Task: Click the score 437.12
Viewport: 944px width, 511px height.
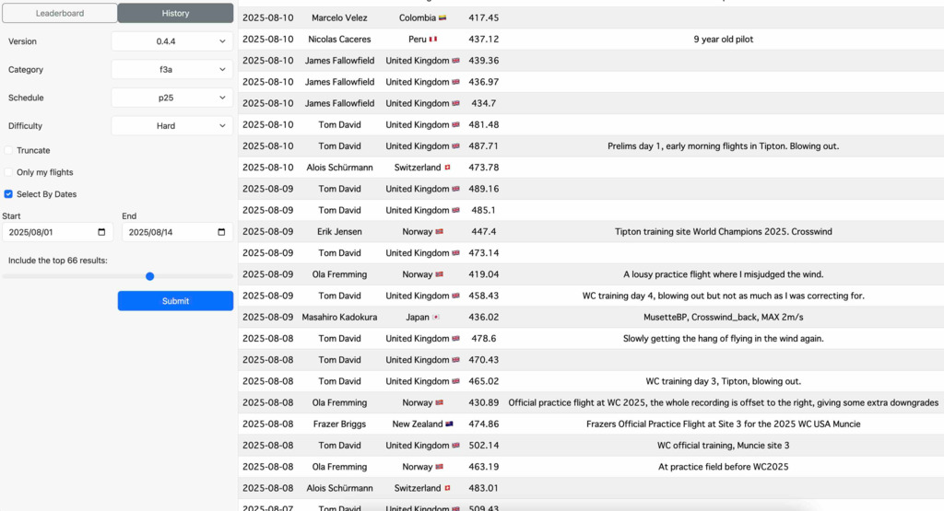Action: pos(483,39)
